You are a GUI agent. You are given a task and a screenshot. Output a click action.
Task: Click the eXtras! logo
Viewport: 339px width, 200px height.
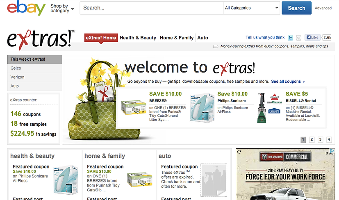click(41, 40)
